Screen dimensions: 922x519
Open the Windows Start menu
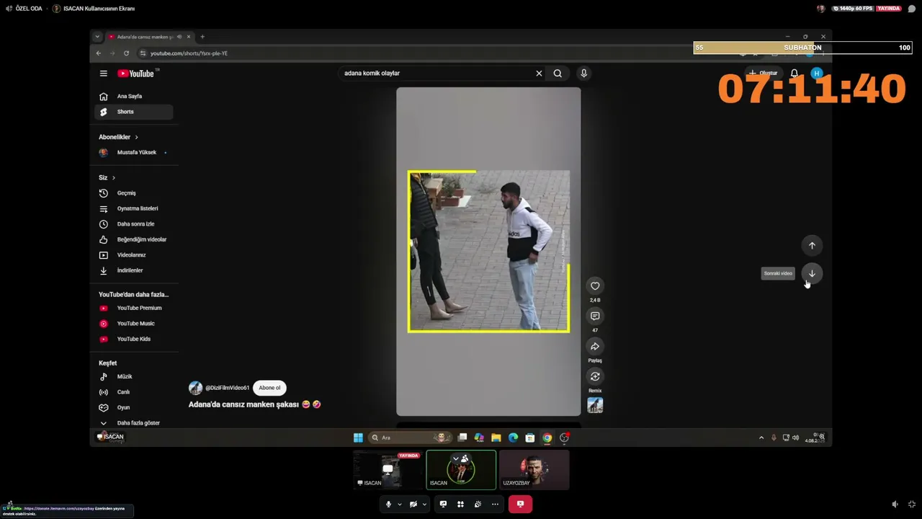(358, 438)
